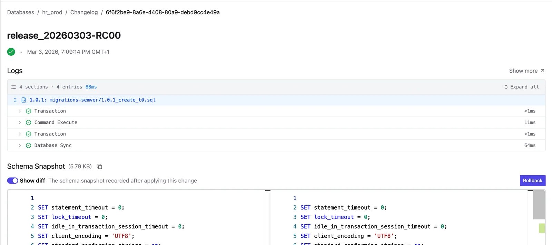Click success check icon on Command Execute row
This screenshot has height=245, width=552.
click(x=29, y=122)
